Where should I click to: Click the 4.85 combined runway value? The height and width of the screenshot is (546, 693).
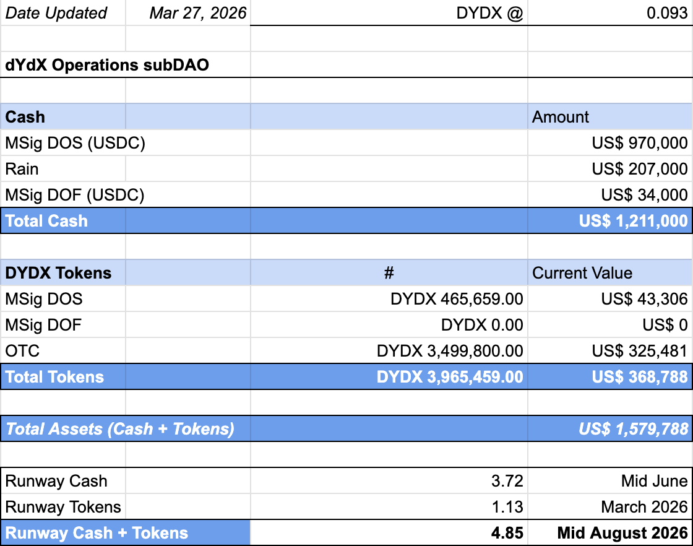(389, 533)
